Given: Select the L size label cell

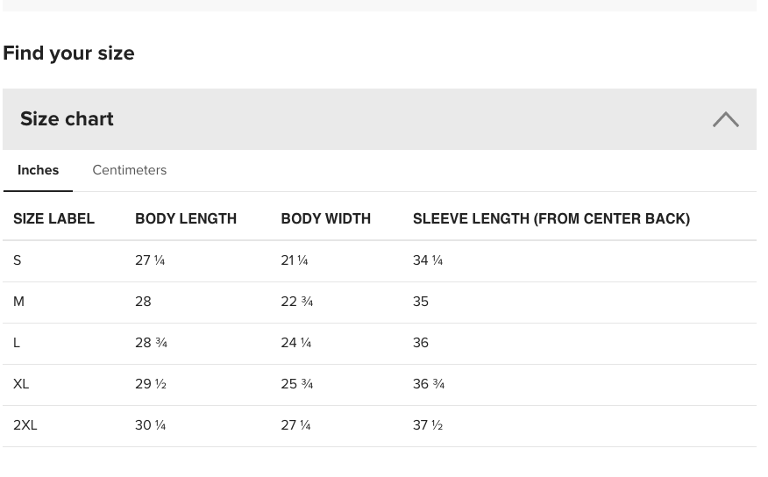Looking at the screenshot, I should tap(17, 343).
